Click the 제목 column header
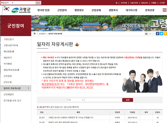Viewport: 167px width, 123px height. (x=78, y=112)
